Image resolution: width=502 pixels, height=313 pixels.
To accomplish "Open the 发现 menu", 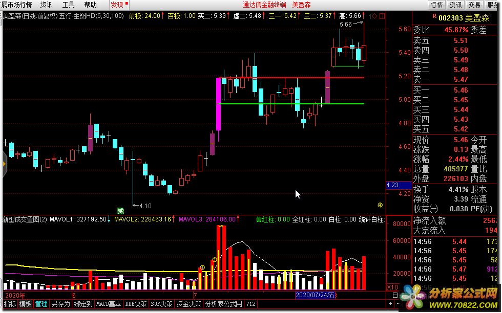I will tap(119, 5).
